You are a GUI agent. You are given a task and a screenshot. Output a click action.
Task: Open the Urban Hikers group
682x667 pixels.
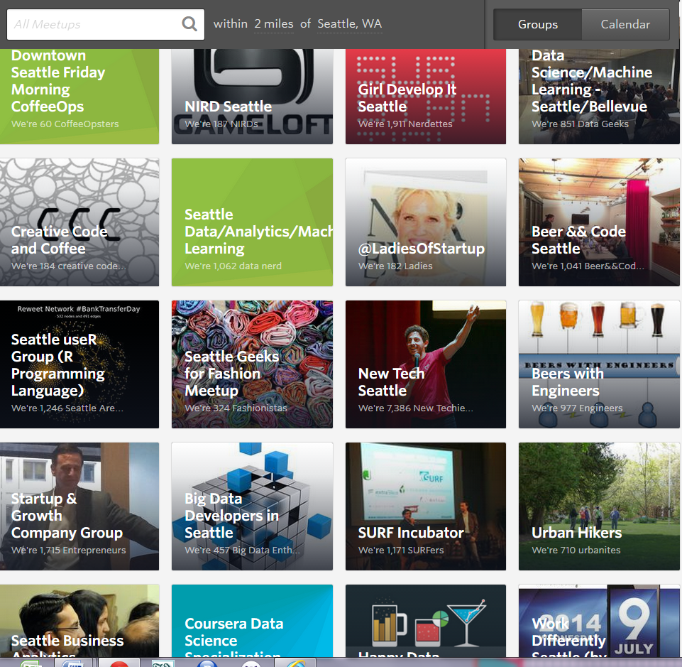coord(599,506)
